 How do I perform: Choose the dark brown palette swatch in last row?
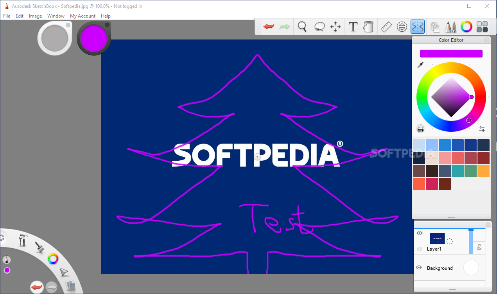[x=445, y=184]
